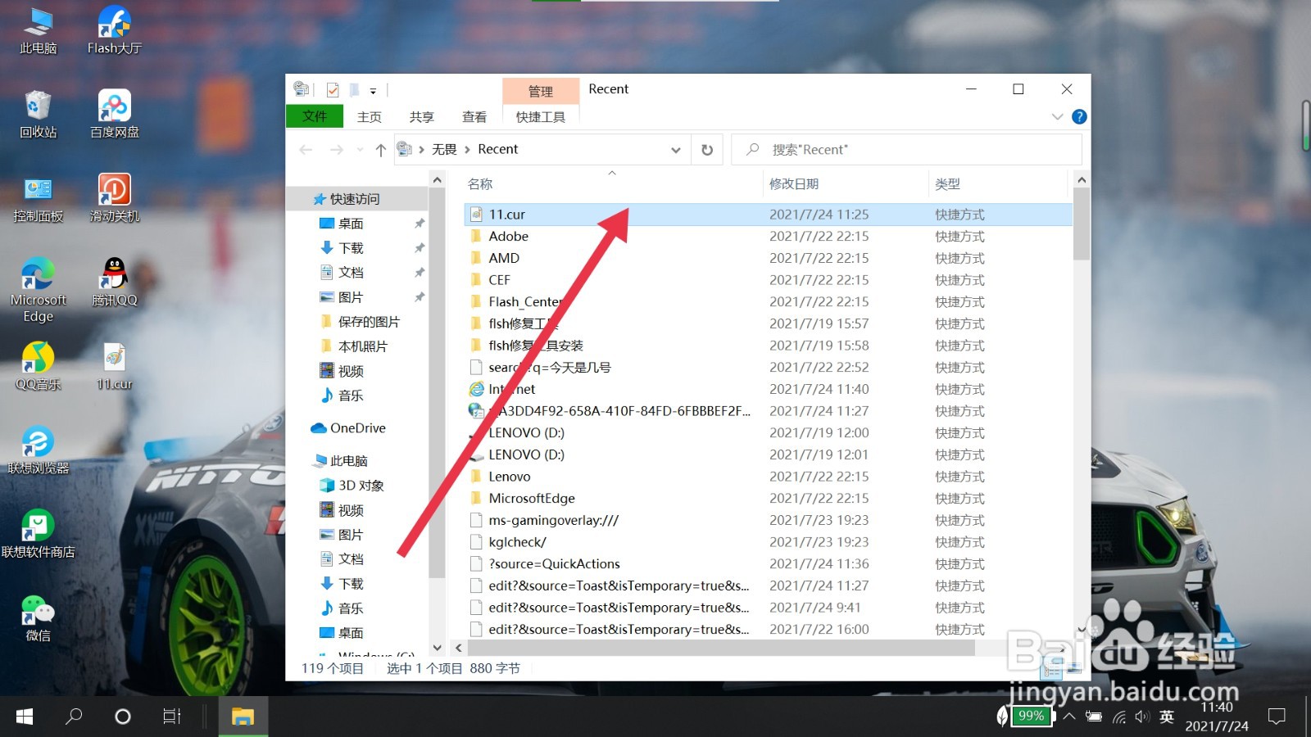This screenshot has width=1311, height=737.
Task: Select the Adobe folder row
Action: click(768, 236)
